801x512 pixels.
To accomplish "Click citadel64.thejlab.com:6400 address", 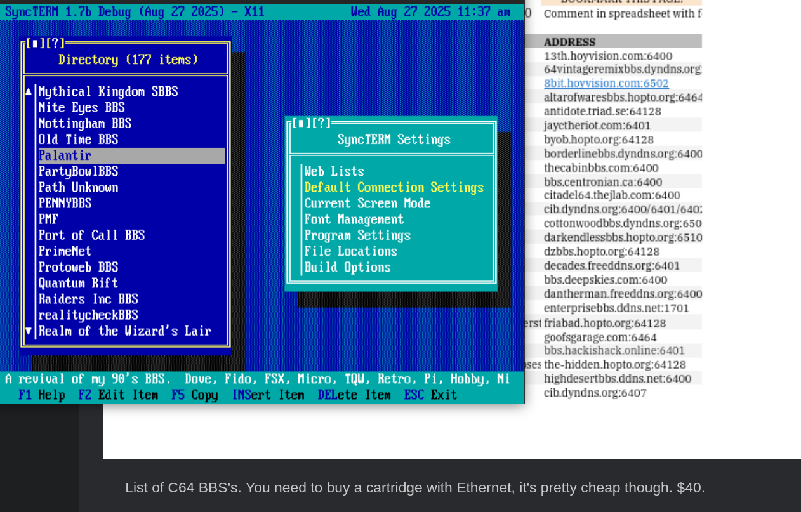I will click(x=612, y=195).
